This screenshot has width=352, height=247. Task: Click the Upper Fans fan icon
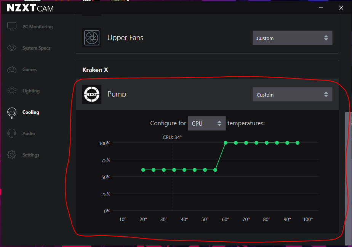point(91,38)
